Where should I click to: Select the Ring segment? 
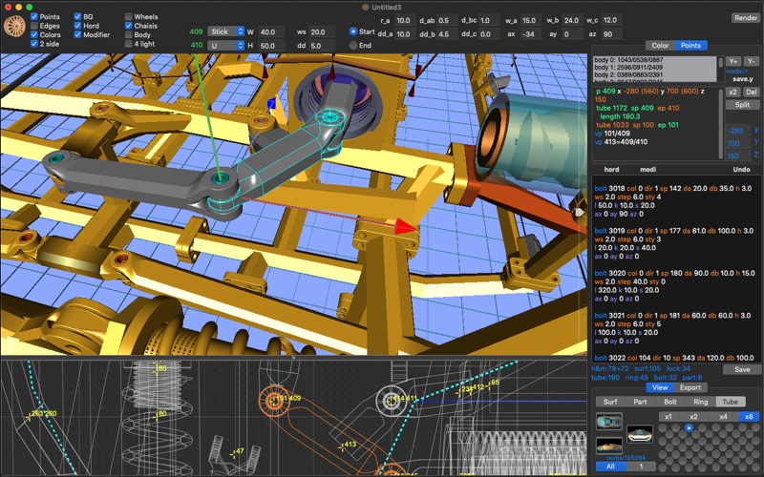[x=701, y=402]
